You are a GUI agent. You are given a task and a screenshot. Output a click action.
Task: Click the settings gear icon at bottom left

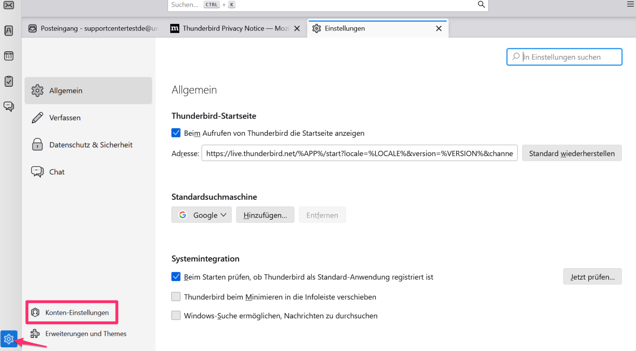point(9,339)
